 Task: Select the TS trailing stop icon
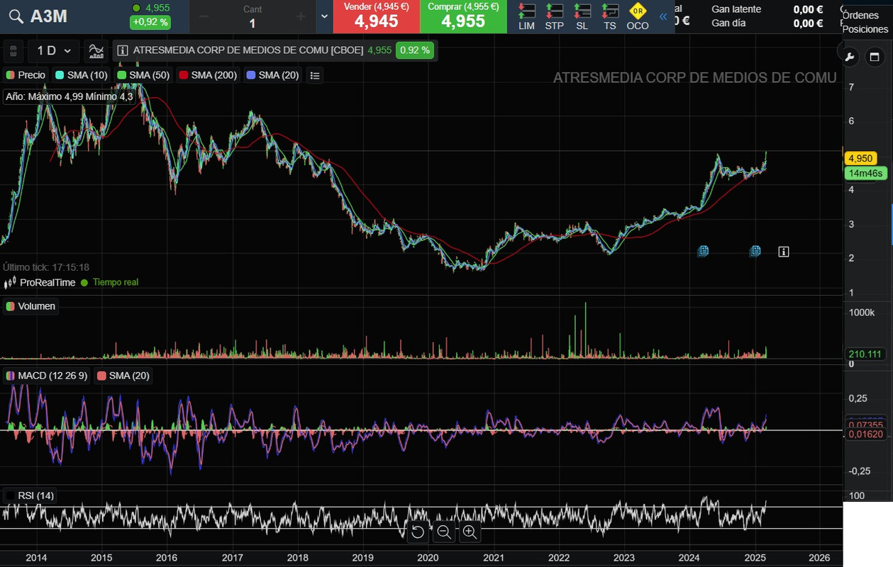point(609,17)
